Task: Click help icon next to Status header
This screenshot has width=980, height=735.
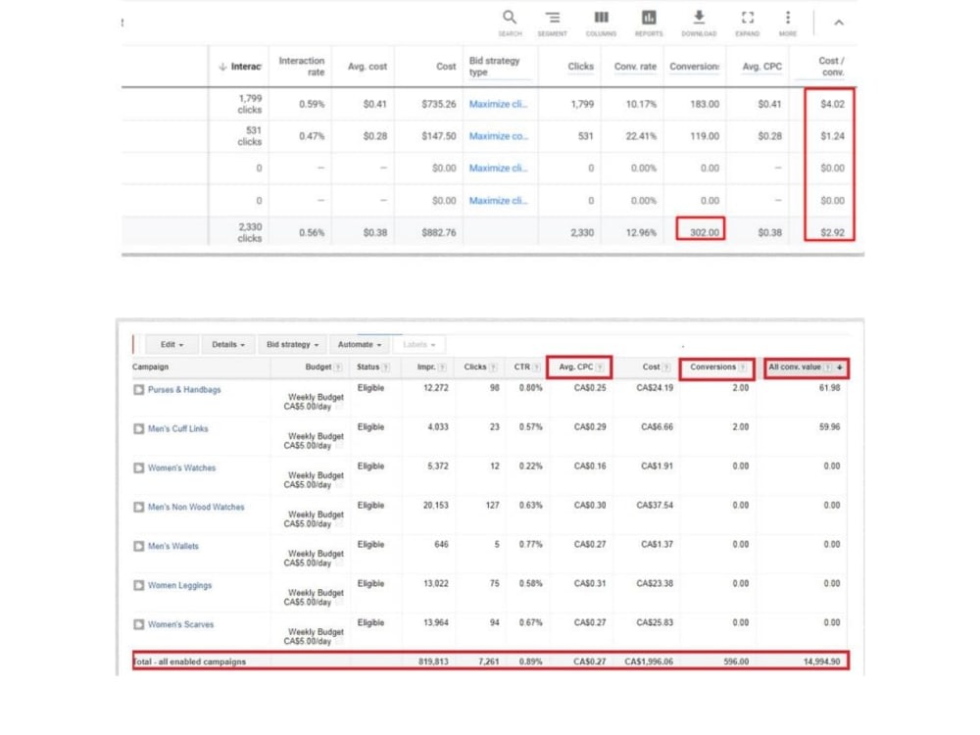Action: (385, 367)
